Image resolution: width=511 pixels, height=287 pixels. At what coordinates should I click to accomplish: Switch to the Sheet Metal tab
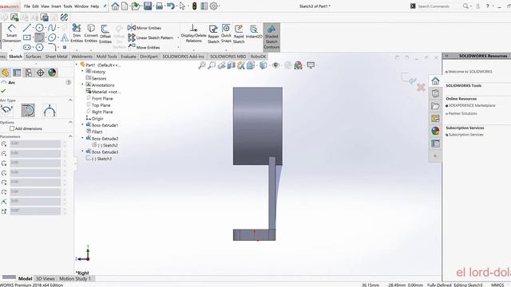(x=56, y=57)
